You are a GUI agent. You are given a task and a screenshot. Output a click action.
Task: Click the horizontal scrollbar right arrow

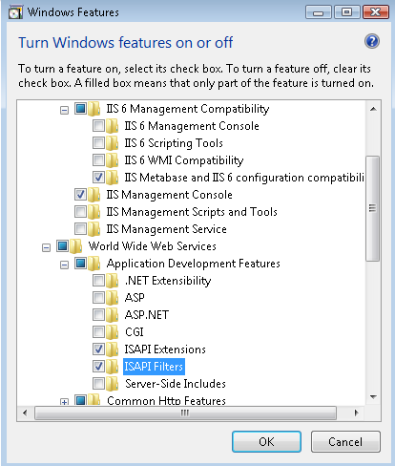pos(356,413)
